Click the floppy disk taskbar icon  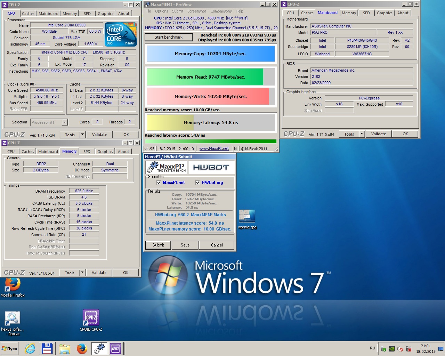coord(47,349)
